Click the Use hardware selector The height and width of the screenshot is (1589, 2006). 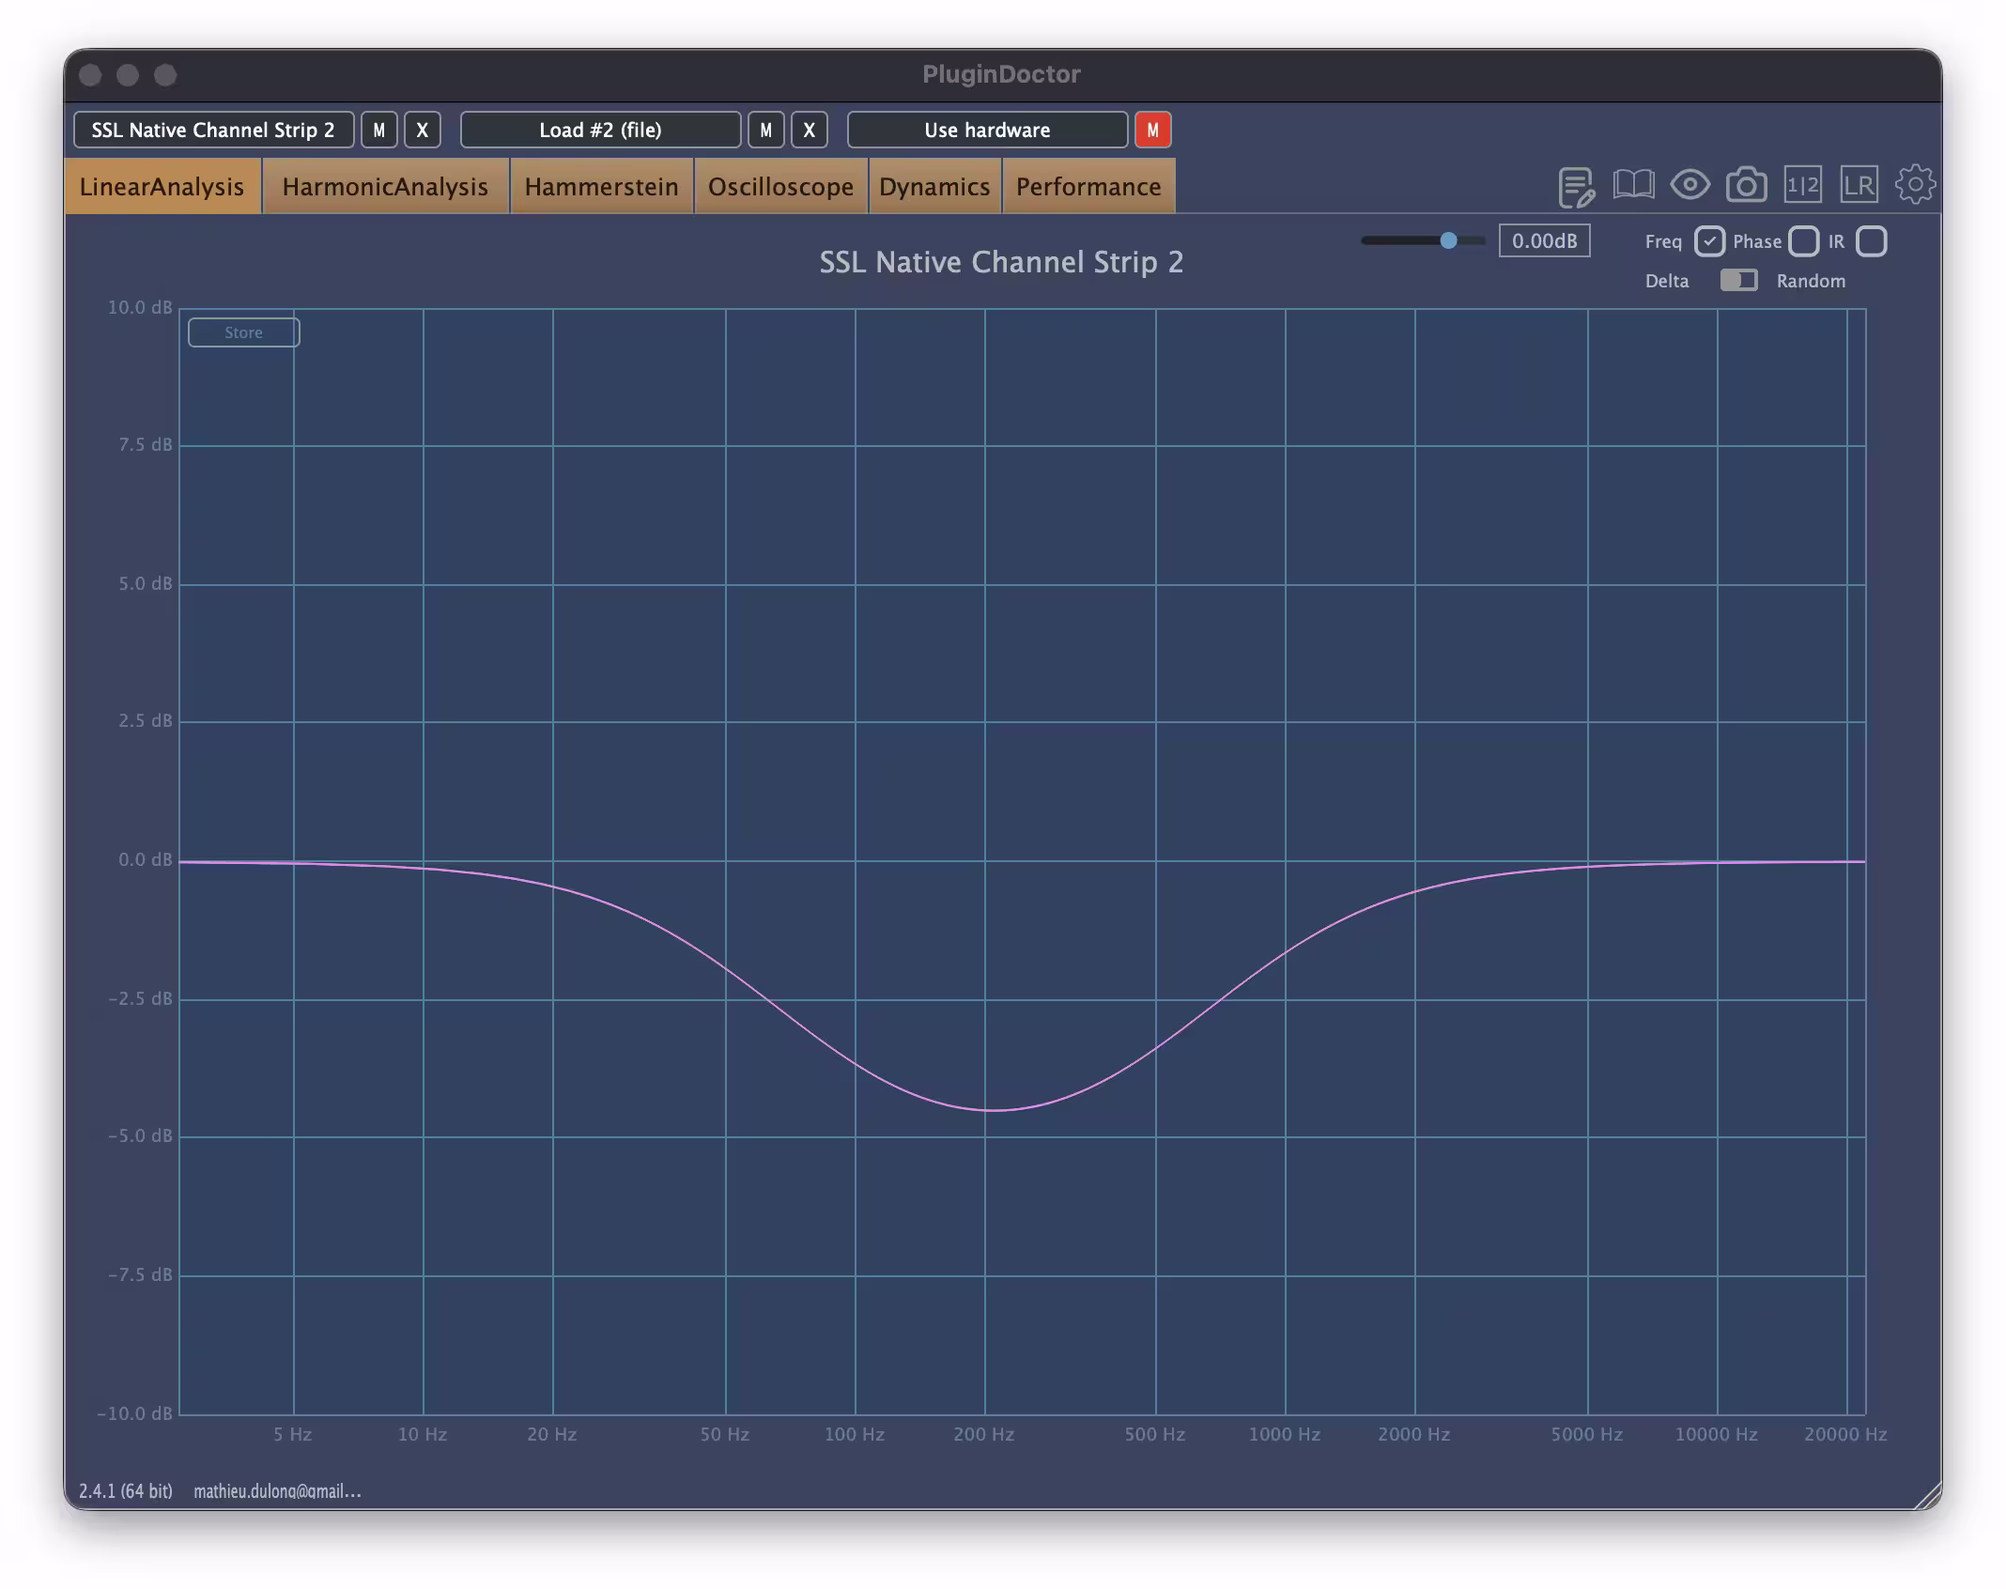pyautogui.click(x=987, y=130)
